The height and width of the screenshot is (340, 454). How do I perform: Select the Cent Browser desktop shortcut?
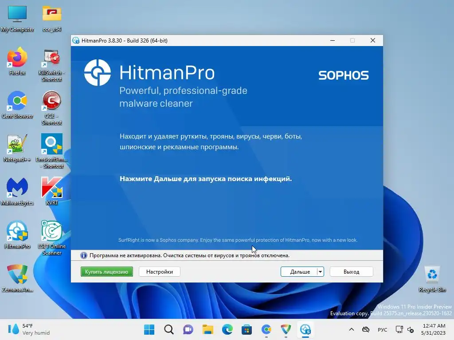(x=17, y=104)
